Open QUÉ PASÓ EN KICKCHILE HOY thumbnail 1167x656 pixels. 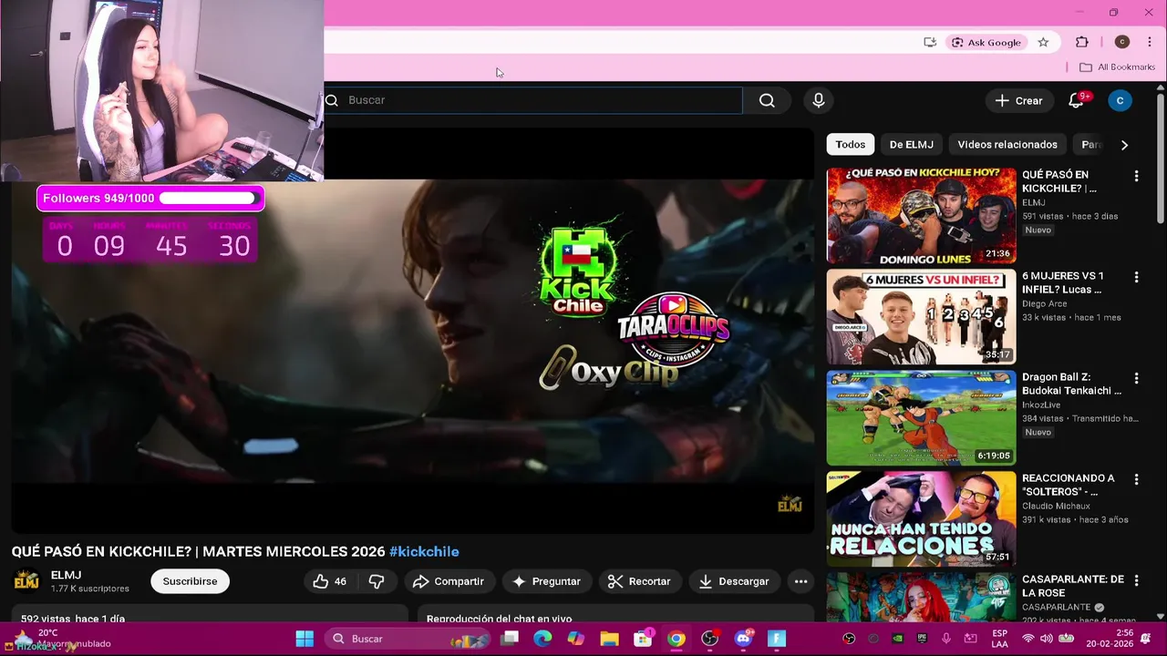[921, 216]
